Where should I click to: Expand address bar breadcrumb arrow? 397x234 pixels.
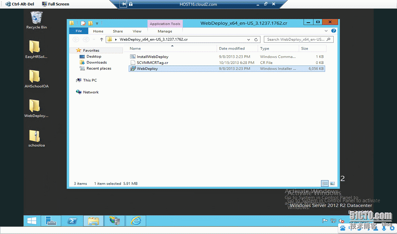click(116, 39)
